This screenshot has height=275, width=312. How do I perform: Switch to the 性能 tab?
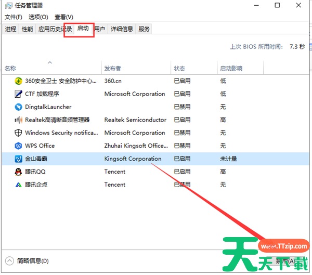tap(27, 29)
